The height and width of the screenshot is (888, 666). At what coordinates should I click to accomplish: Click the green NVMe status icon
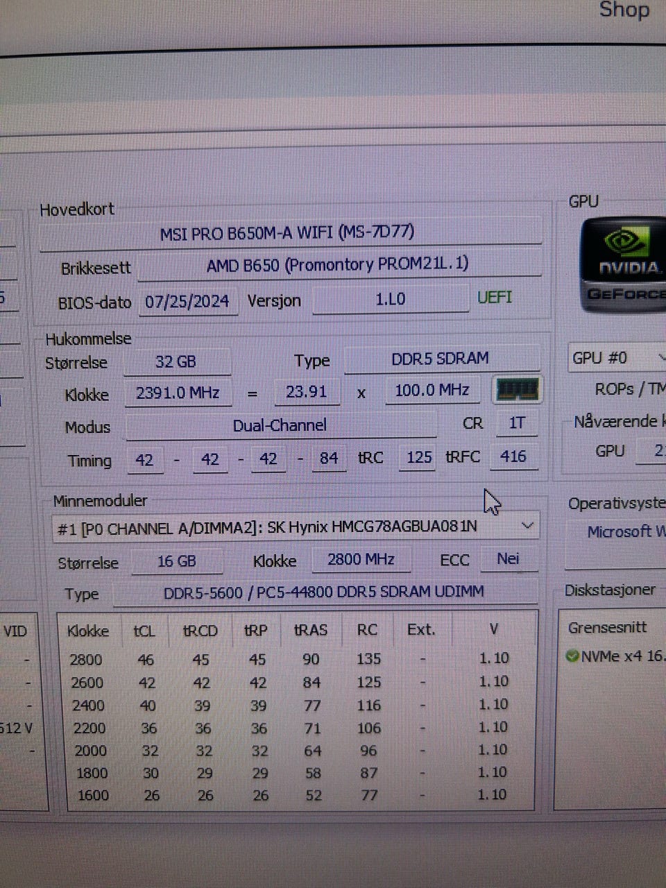pos(572,656)
